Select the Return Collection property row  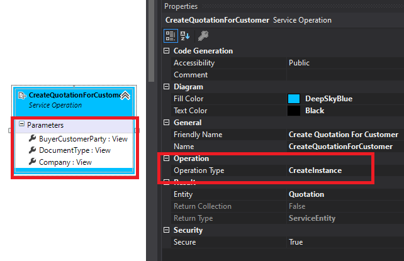click(x=288, y=206)
